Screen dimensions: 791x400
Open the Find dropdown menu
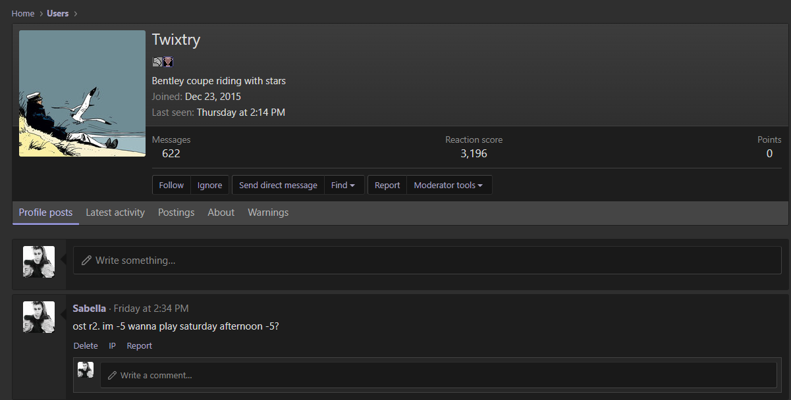342,186
